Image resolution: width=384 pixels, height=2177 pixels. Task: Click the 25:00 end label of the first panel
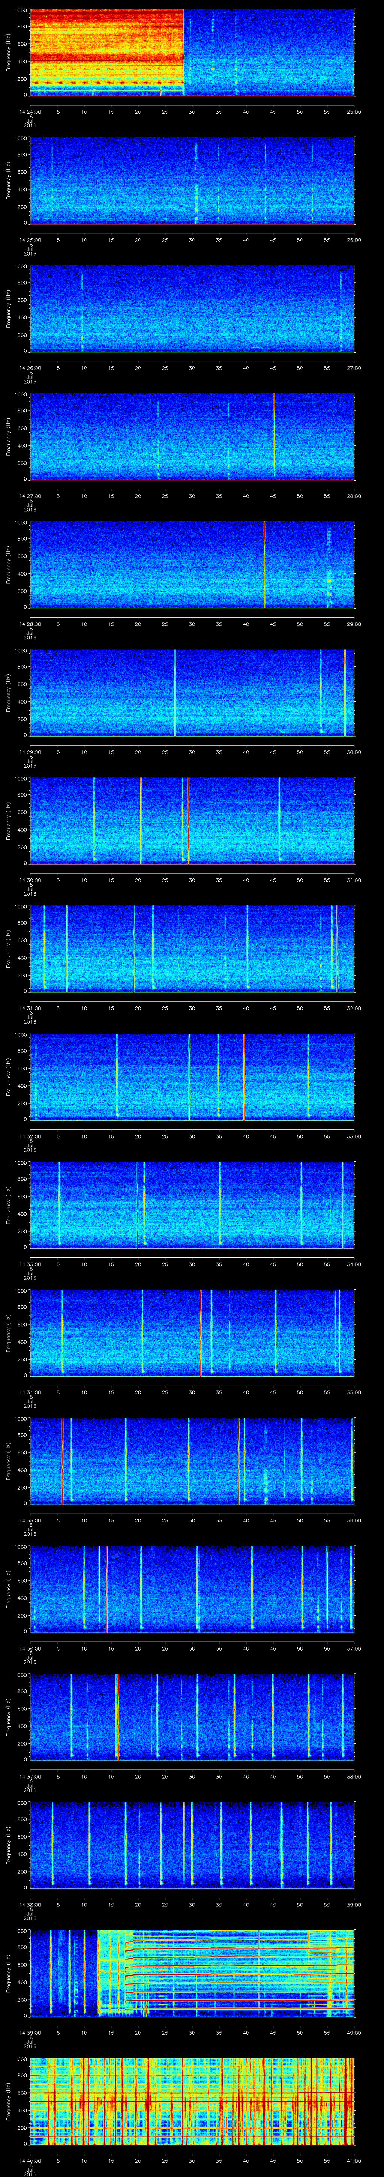pos(354,111)
